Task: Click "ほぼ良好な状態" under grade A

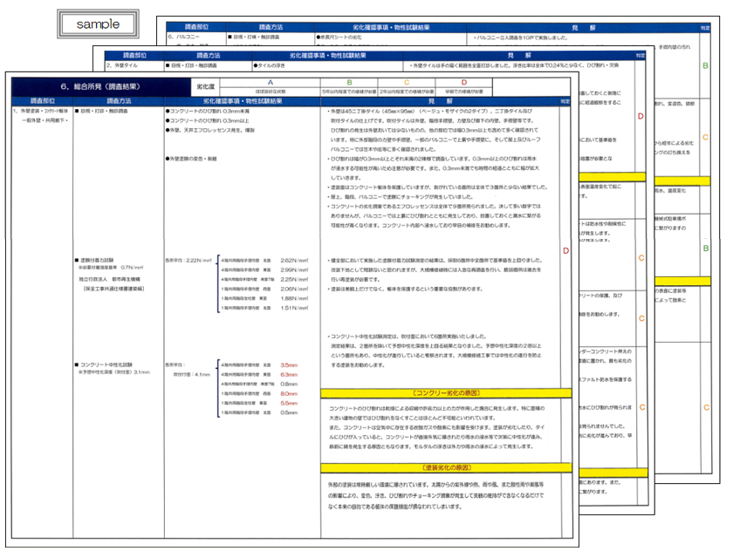Action: click(271, 92)
